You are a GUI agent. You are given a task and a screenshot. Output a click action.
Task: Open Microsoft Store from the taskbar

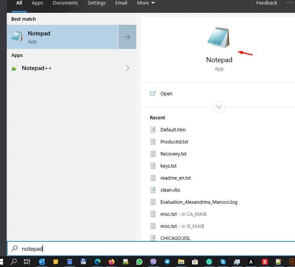195,262
